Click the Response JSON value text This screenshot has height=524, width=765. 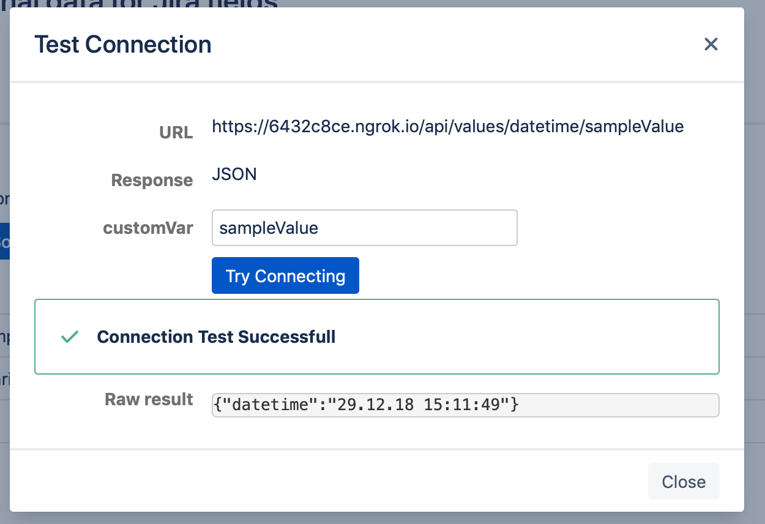point(234,174)
